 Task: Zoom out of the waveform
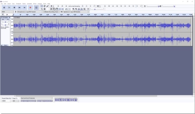tap(76, 9)
